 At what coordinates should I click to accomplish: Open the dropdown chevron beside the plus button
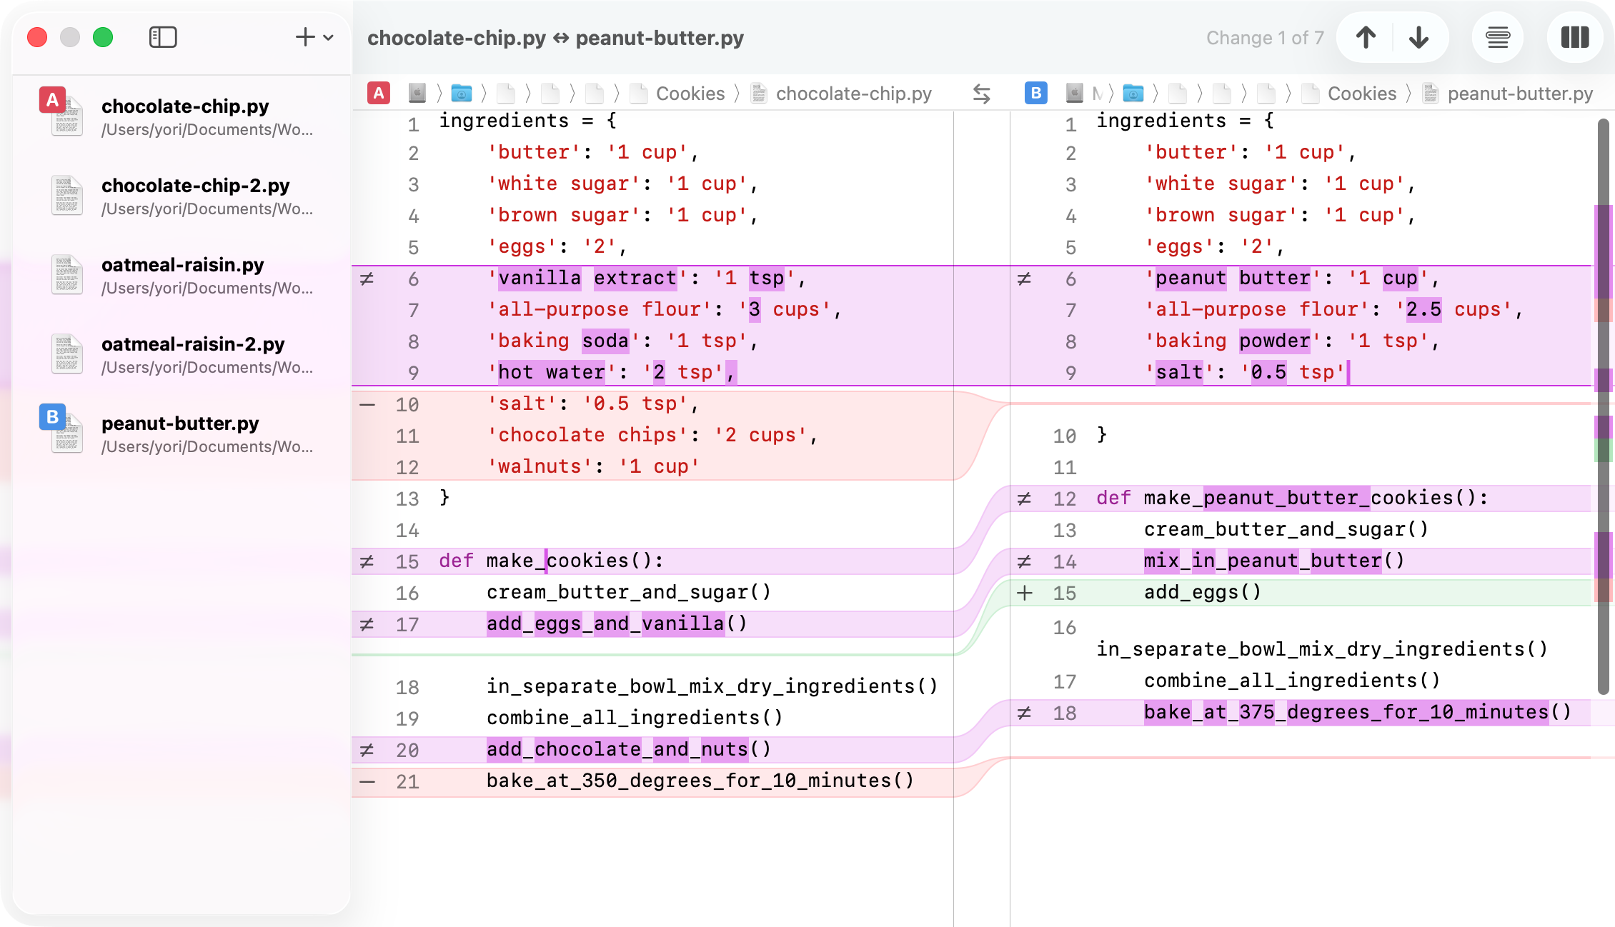click(329, 38)
